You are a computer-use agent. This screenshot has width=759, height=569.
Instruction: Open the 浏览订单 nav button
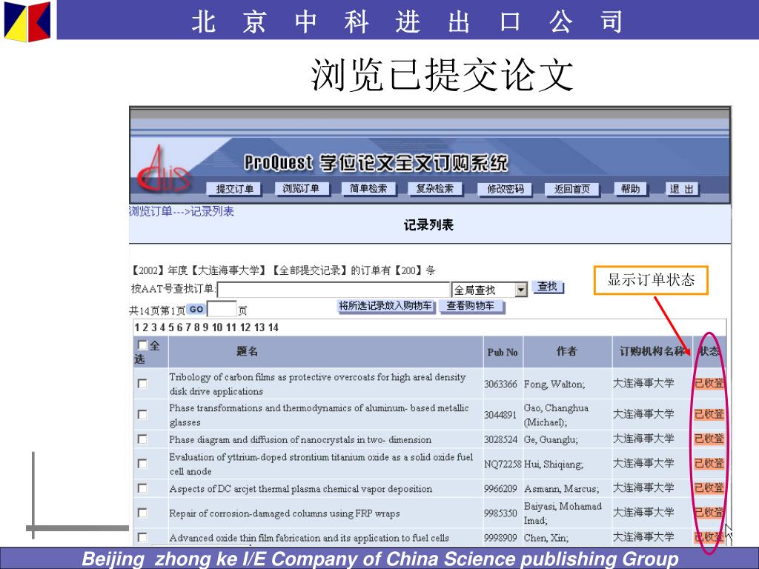[x=301, y=188]
